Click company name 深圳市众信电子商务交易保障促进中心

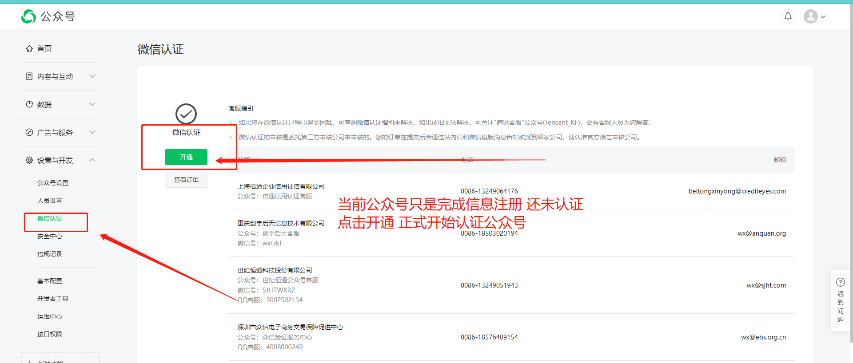[x=290, y=327]
